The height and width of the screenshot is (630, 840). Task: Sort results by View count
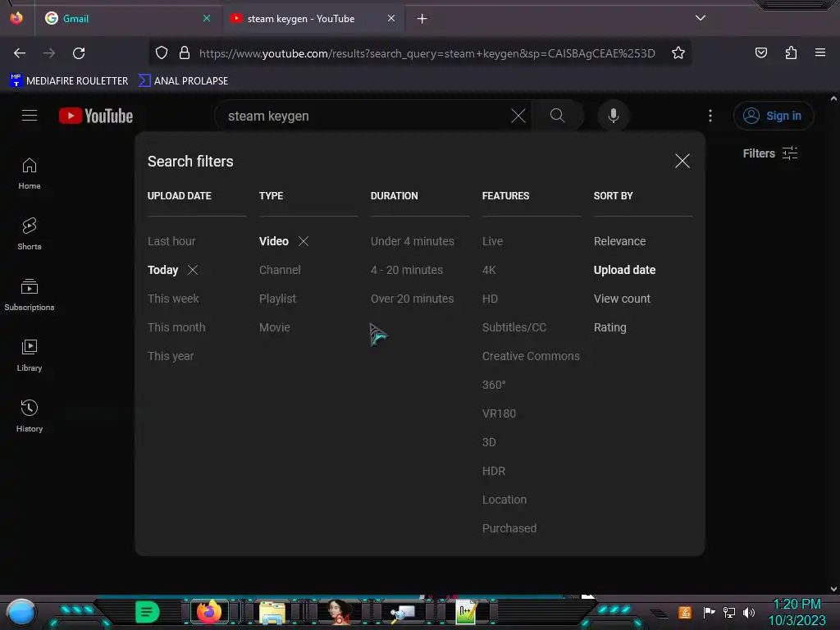point(622,299)
